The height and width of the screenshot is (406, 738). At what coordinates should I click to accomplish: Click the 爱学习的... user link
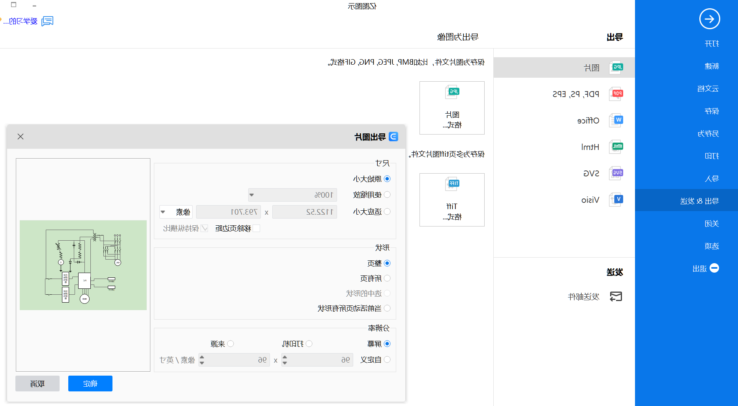coord(21,21)
